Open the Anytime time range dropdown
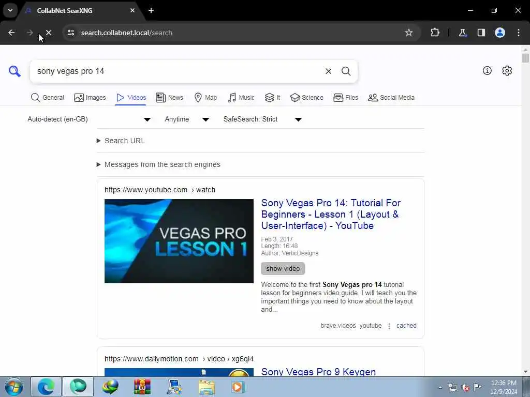 [187, 119]
